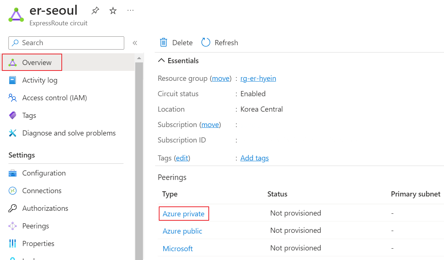Screen dimensions: 444x260
Task: Click the Type column header
Action: (170, 194)
